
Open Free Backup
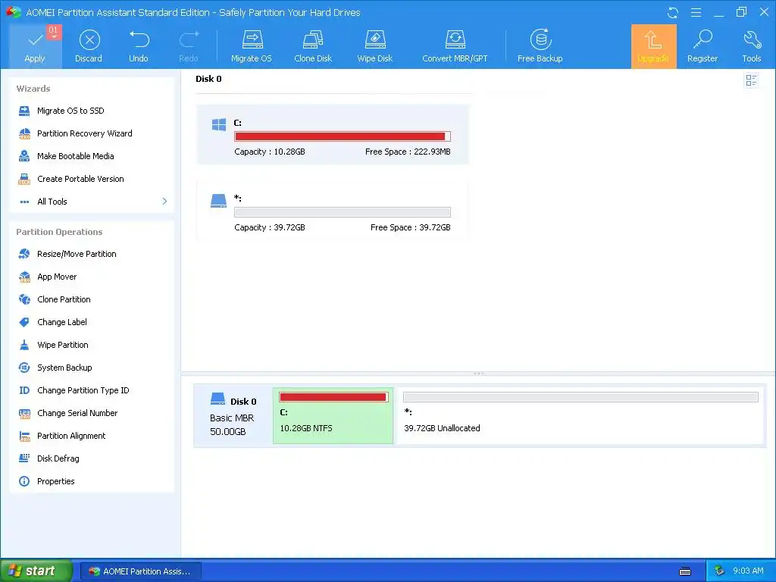[x=540, y=46]
